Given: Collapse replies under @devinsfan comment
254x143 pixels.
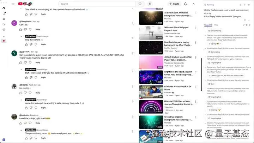Looking at the screenshot, I should (21, 130).
